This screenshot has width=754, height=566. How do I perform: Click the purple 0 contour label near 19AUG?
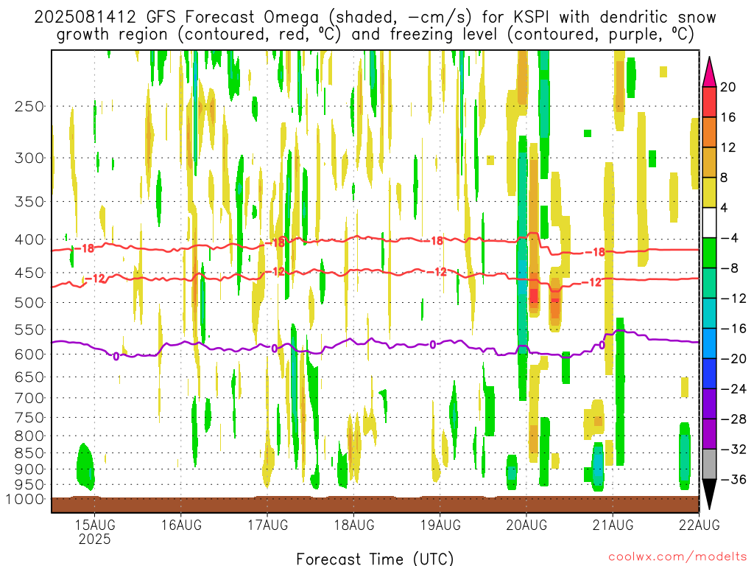point(433,345)
